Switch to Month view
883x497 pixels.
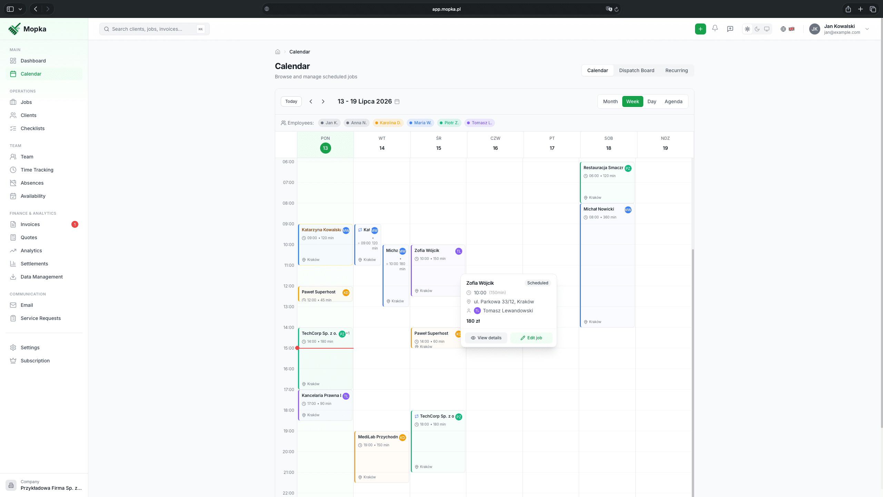pos(610,101)
